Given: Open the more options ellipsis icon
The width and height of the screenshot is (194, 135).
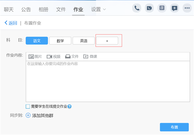Looking at the screenshot, I should pyautogui.click(x=187, y=8).
